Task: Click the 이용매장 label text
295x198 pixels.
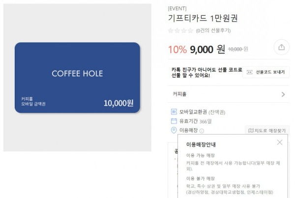Action: pos(188,130)
